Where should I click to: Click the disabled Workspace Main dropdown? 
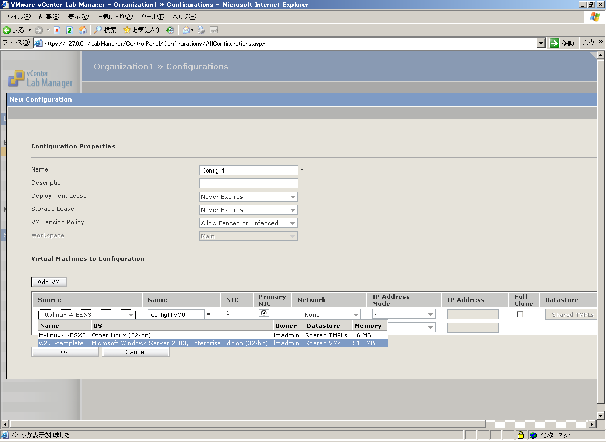coord(248,236)
